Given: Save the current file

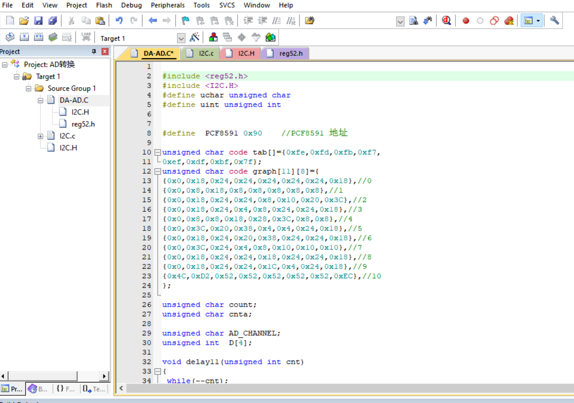Looking at the screenshot, I should click(x=39, y=20).
